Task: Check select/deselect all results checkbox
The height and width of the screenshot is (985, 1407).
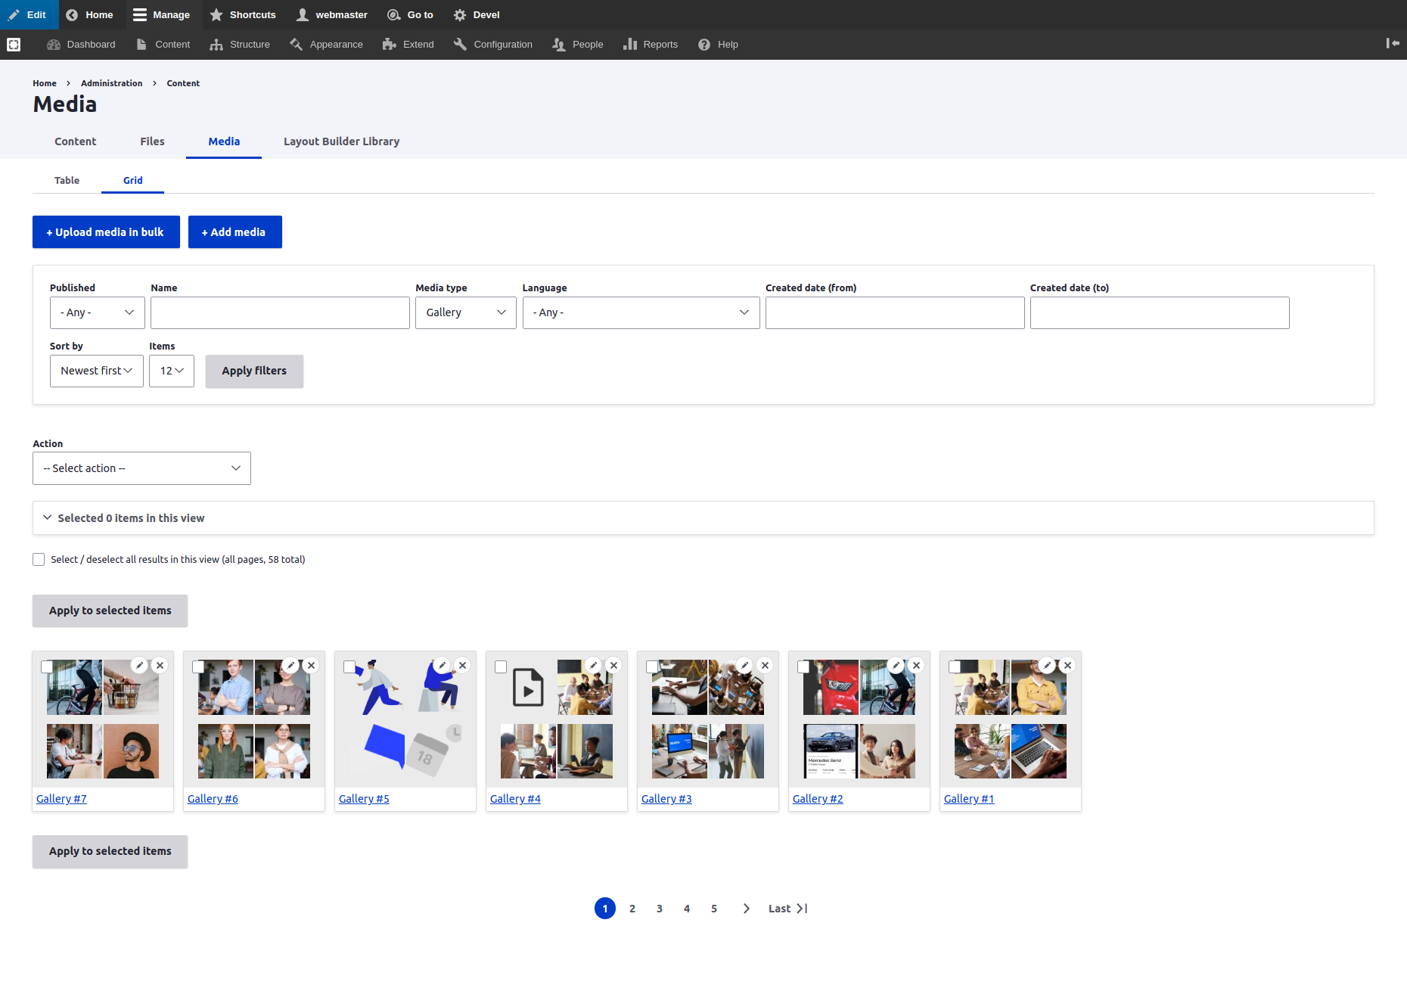Action: [39, 559]
